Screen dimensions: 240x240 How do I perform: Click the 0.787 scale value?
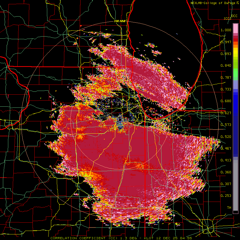226,77
